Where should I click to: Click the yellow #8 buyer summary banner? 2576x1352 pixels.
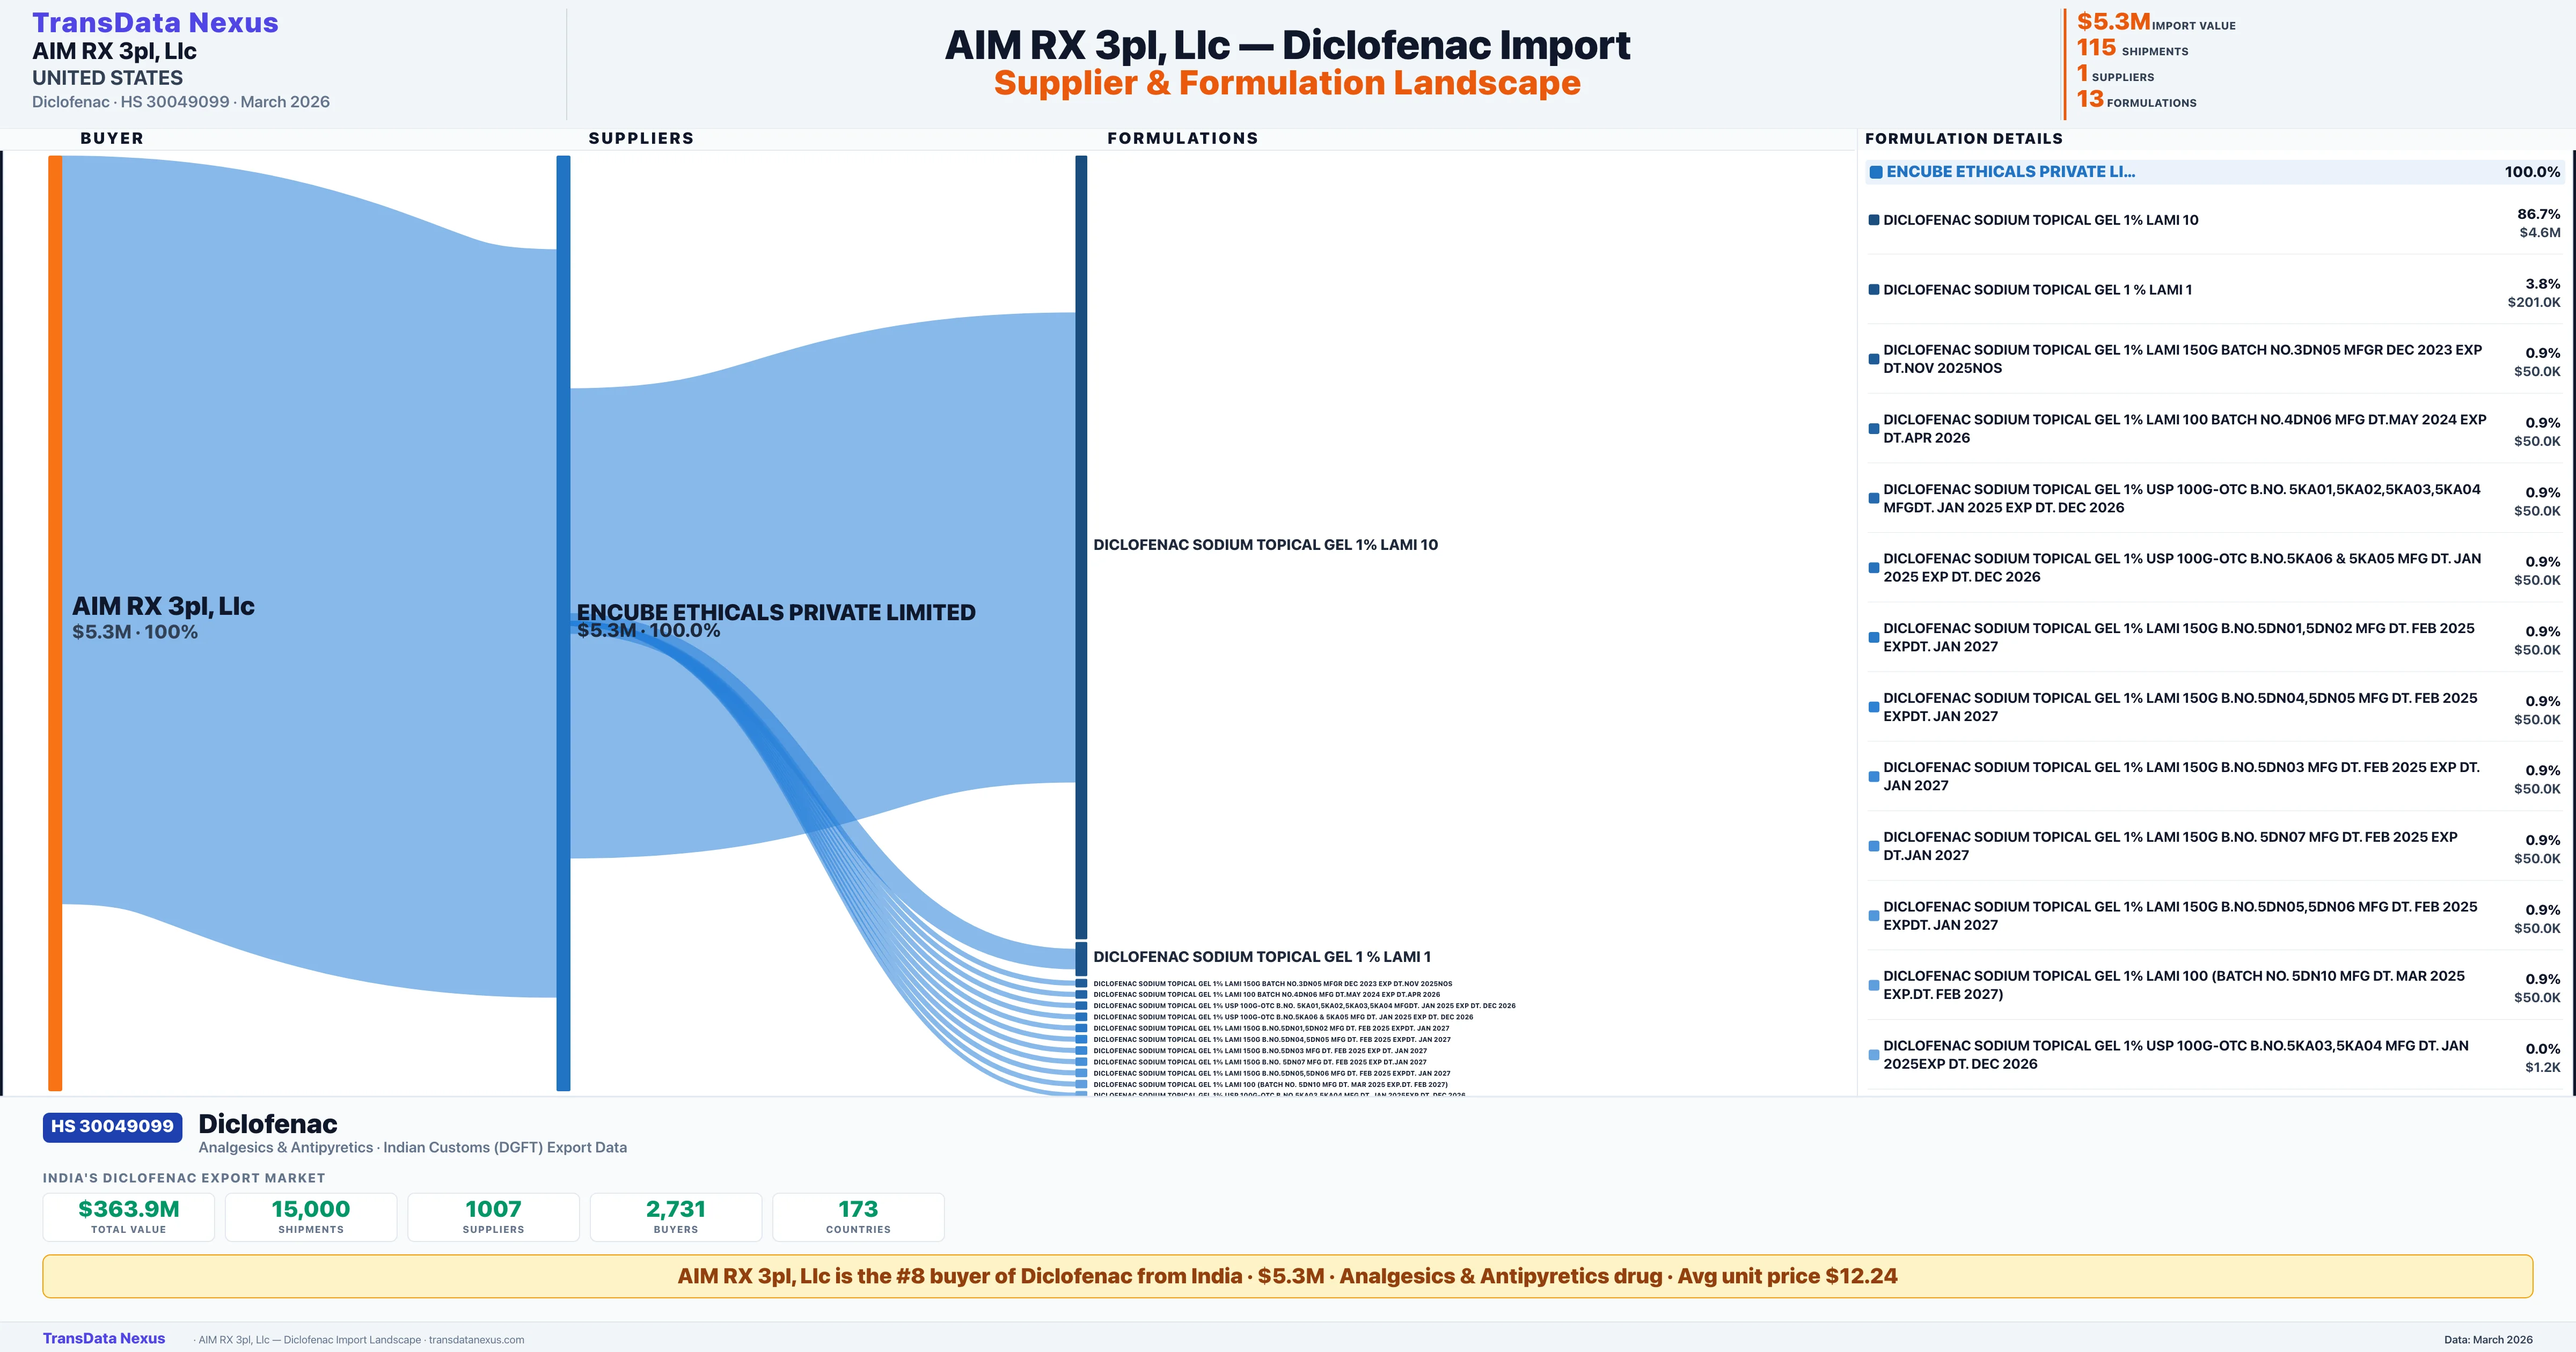(x=1287, y=1276)
